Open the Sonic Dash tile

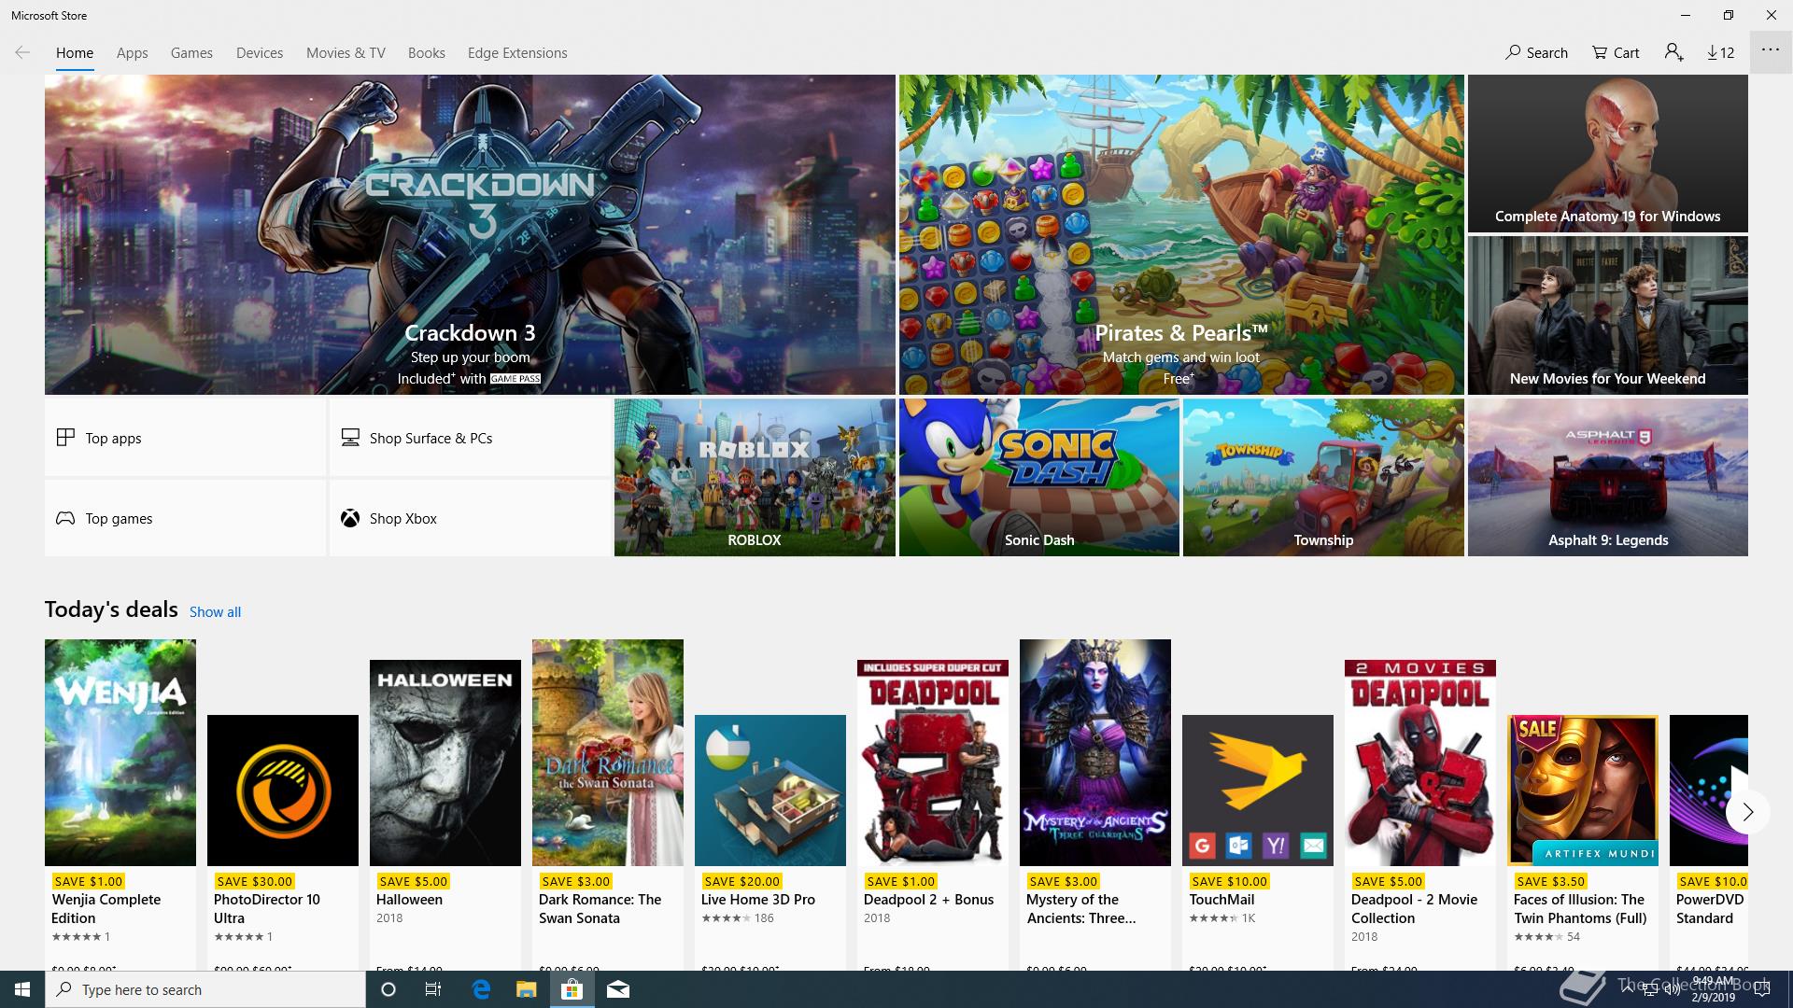(1038, 478)
